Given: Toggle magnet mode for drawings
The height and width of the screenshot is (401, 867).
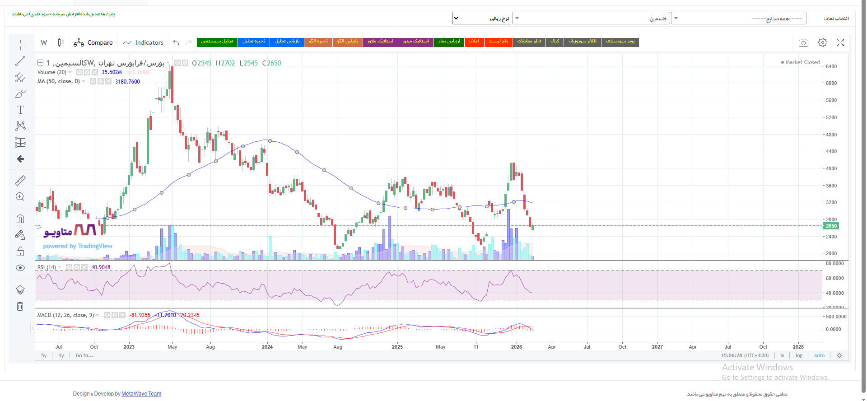Looking at the screenshot, I should click(x=20, y=219).
